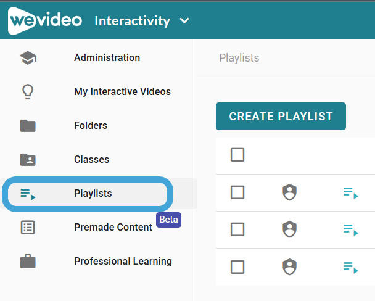This screenshot has width=375, height=301.
Task: Go to My Interactive Videos menu item
Action: tap(122, 91)
